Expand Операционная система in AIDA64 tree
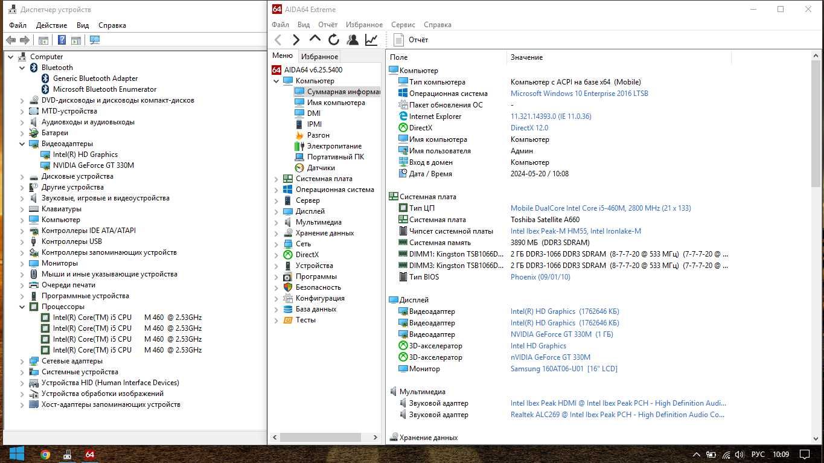This screenshot has height=463, width=824. tap(276, 190)
